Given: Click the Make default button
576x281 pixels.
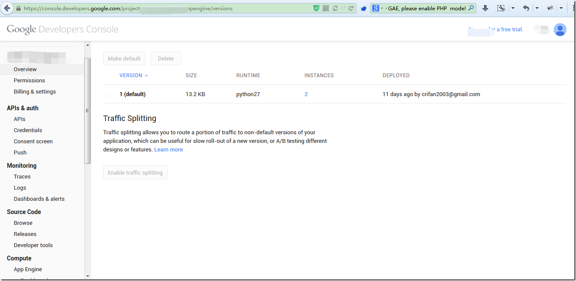Looking at the screenshot, I should (x=124, y=58).
